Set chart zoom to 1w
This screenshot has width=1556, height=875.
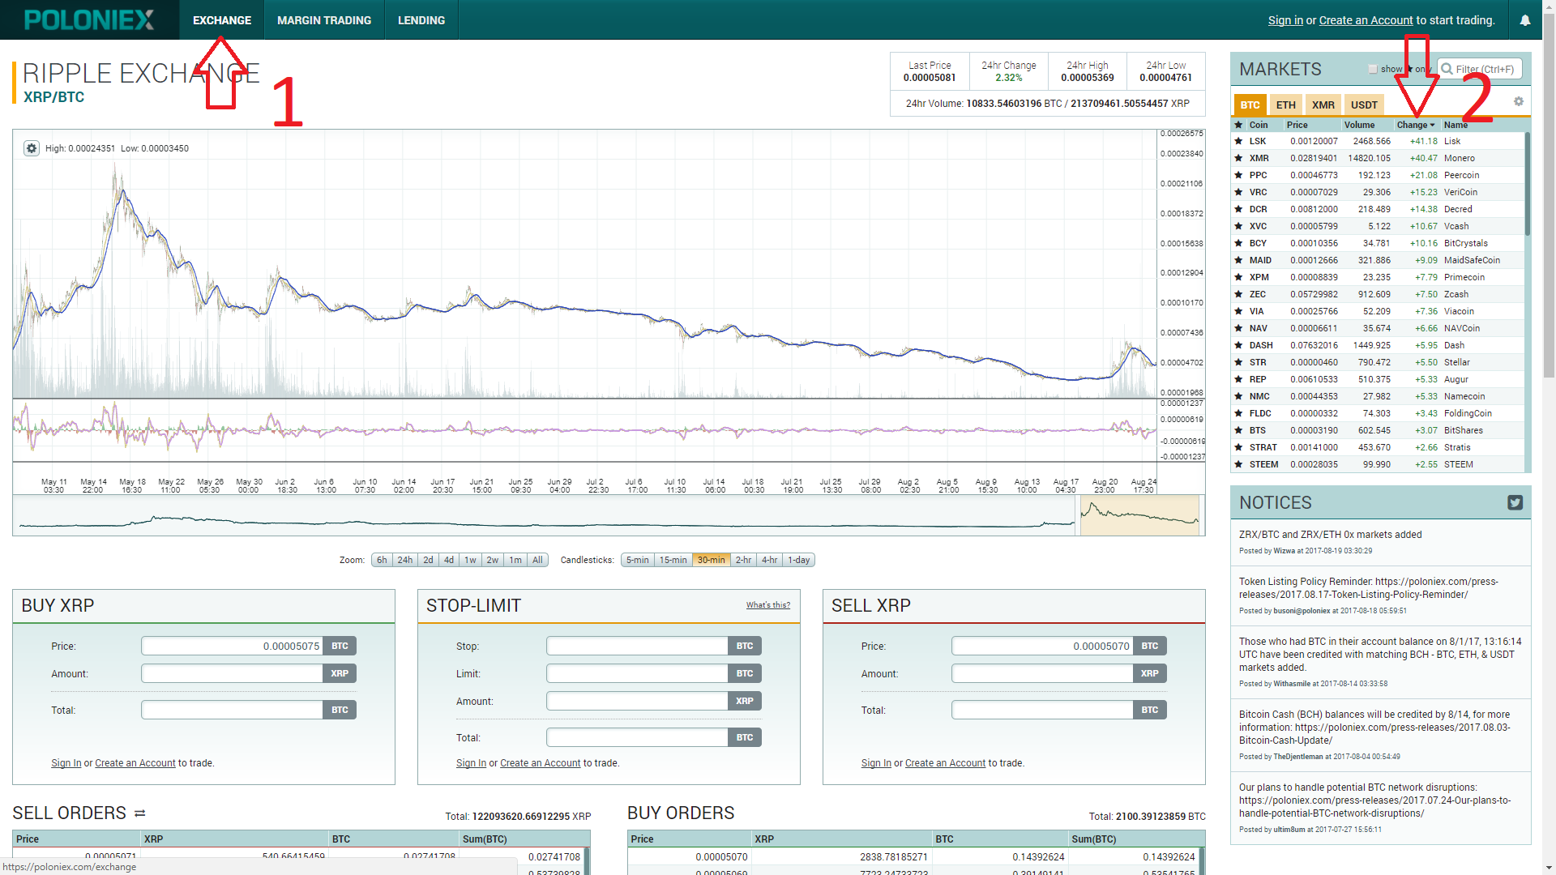coord(470,560)
